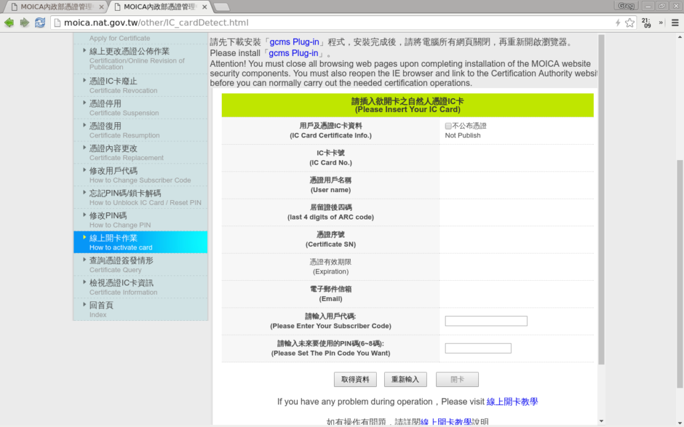Click the page scrollbar up arrow
The height and width of the screenshot is (427, 684).
click(679, 37)
